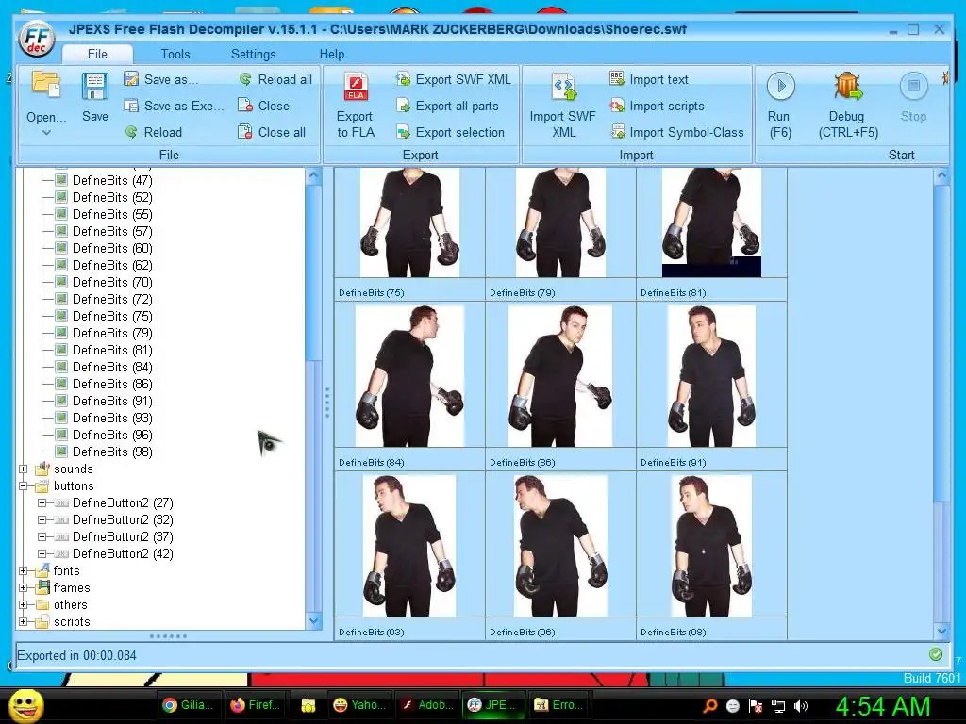Open the Open dropdown arrow
This screenshot has width=966, height=724.
point(46,132)
